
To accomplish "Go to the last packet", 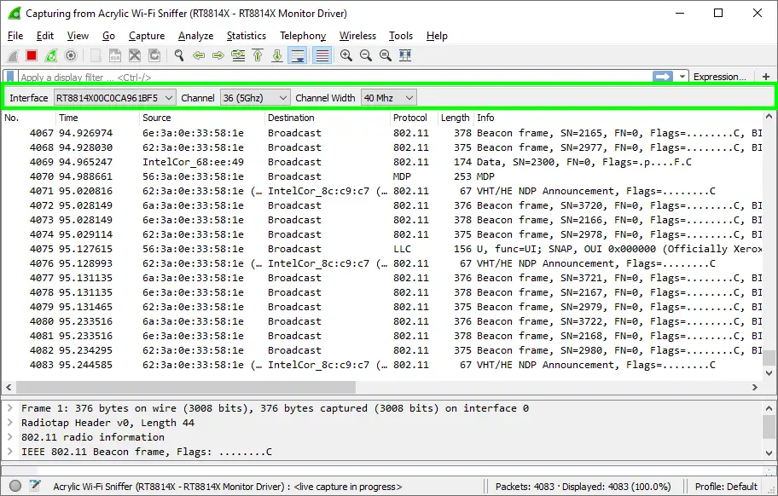I will (x=277, y=55).
